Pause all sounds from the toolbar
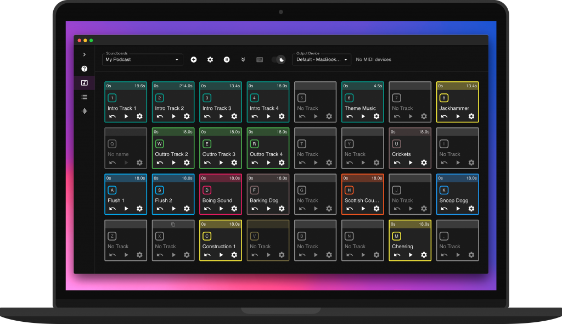The image size is (562, 324). tap(226, 59)
